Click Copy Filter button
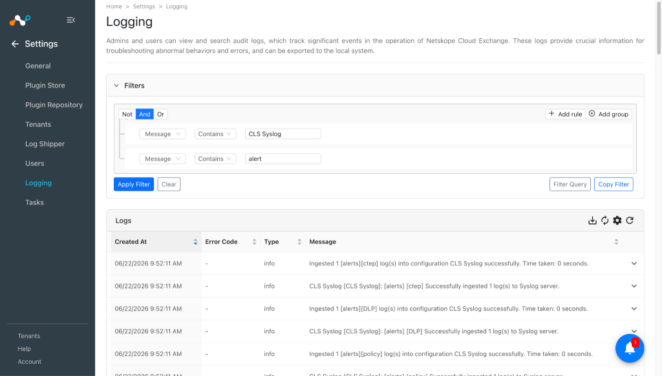The width and height of the screenshot is (662, 376). coord(614,184)
